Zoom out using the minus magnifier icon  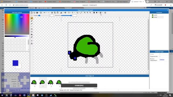coord(88,13)
